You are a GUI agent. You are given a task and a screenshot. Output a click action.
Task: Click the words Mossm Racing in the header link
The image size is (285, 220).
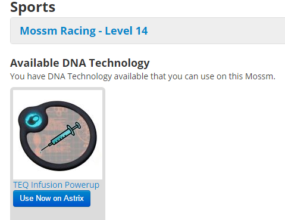(58, 31)
